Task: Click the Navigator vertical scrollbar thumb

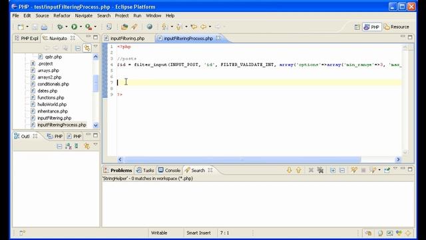Action: pyautogui.click(x=96, y=84)
